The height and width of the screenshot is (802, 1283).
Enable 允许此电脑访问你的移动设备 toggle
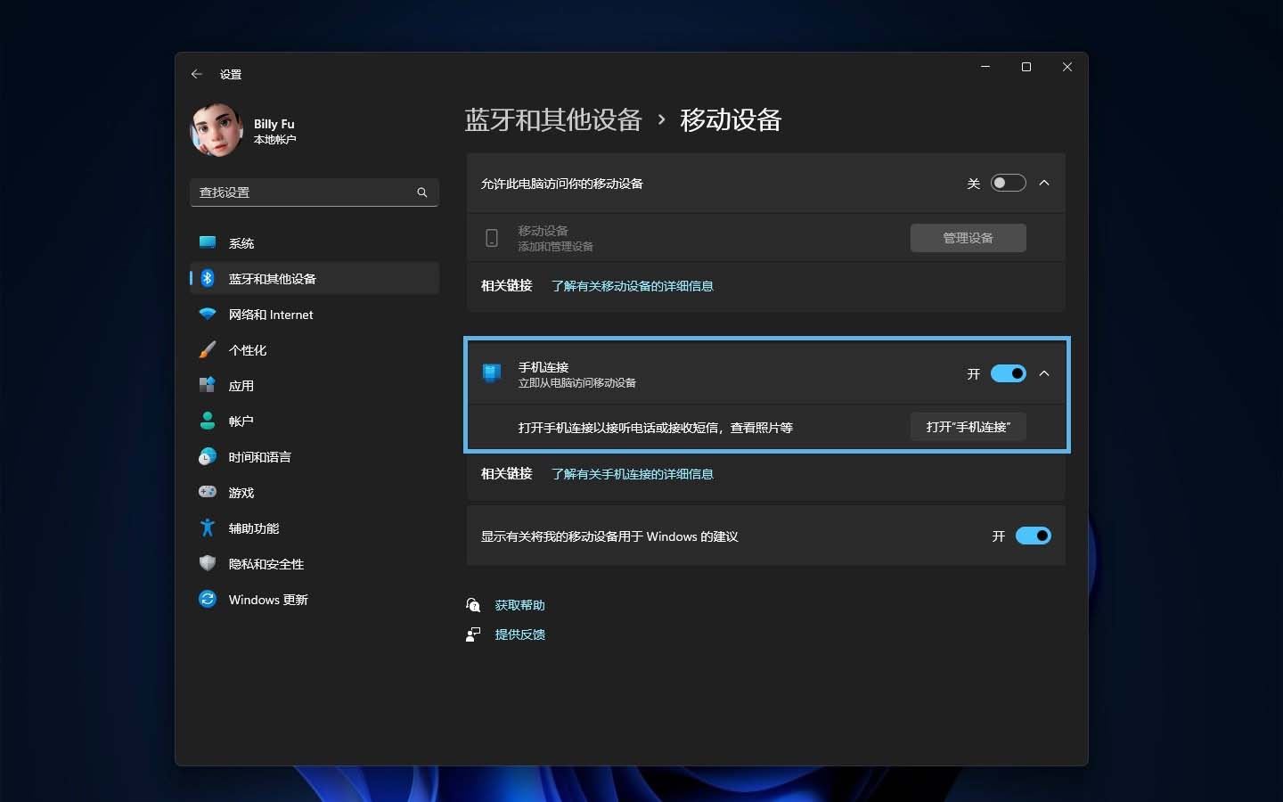click(1008, 184)
